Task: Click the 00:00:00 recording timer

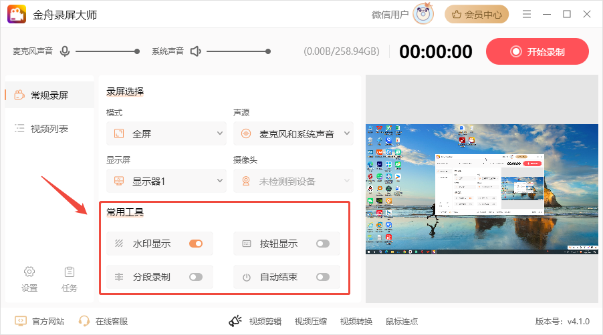Action: click(436, 51)
